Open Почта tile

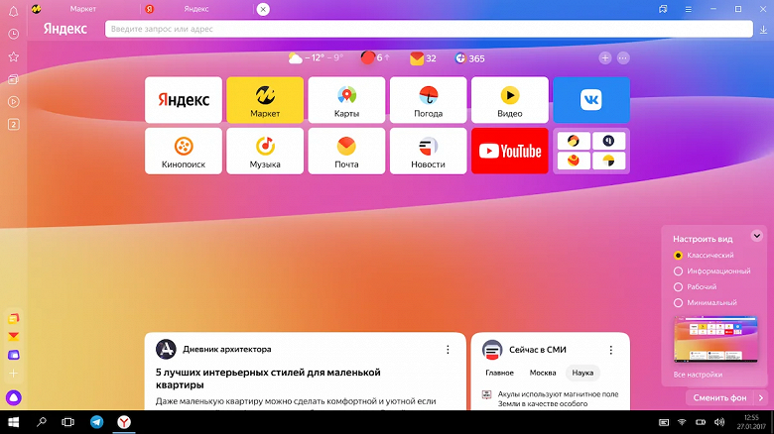[x=346, y=151]
